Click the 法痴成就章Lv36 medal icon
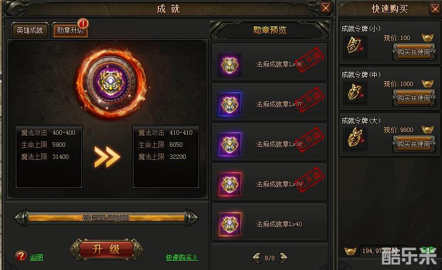 point(229,65)
